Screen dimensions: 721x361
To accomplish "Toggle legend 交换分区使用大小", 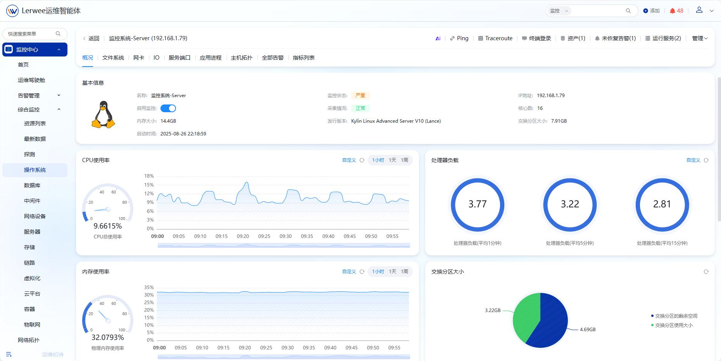I will [672, 325].
